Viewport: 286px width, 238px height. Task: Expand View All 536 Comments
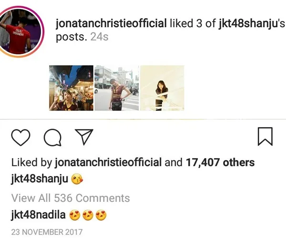pos(70,198)
